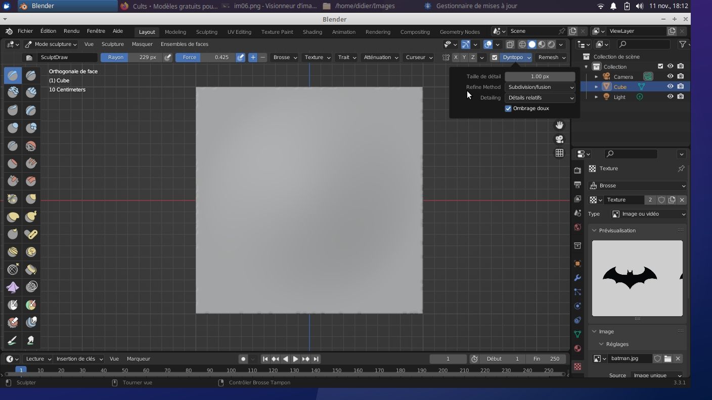The width and height of the screenshot is (712, 400).
Task: Open the Texture properties tab icon
Action: click(577, 367)
